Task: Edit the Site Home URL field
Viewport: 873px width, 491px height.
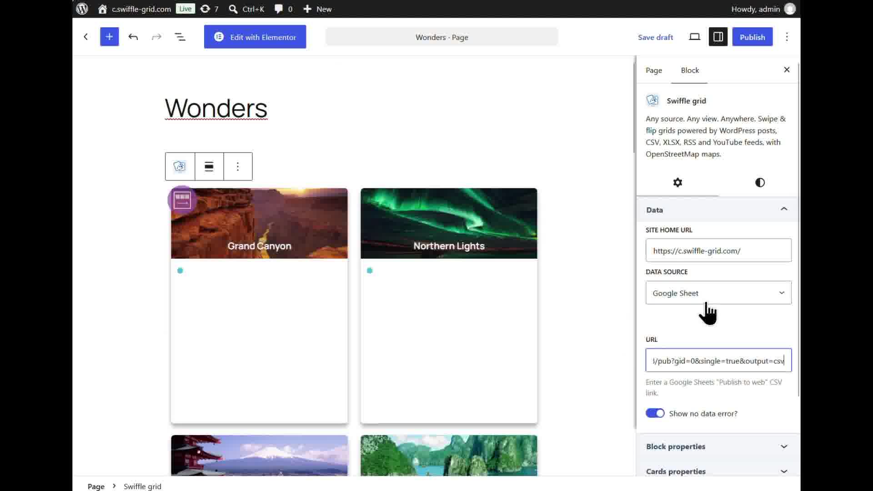Action: click(718, 251)
